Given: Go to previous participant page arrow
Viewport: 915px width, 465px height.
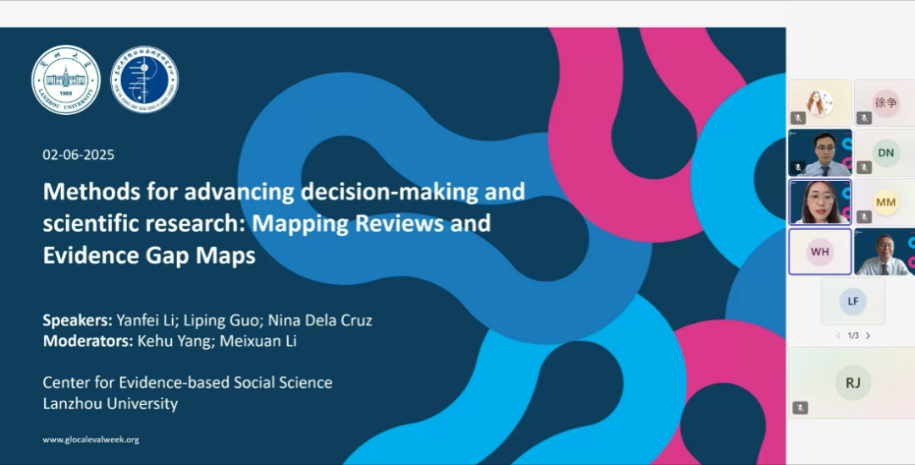Looking at the screenshot, I should click(838, 336).
